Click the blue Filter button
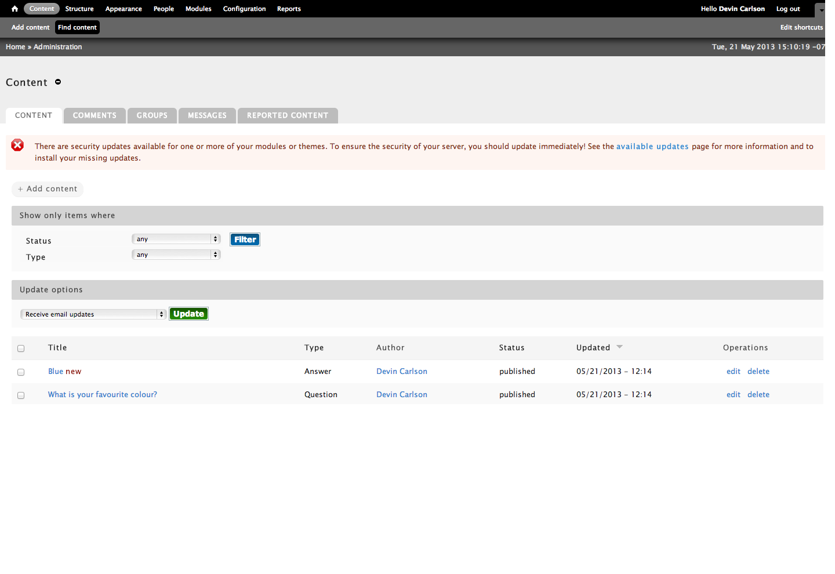The image size is (835, 574). click(245, 239)
